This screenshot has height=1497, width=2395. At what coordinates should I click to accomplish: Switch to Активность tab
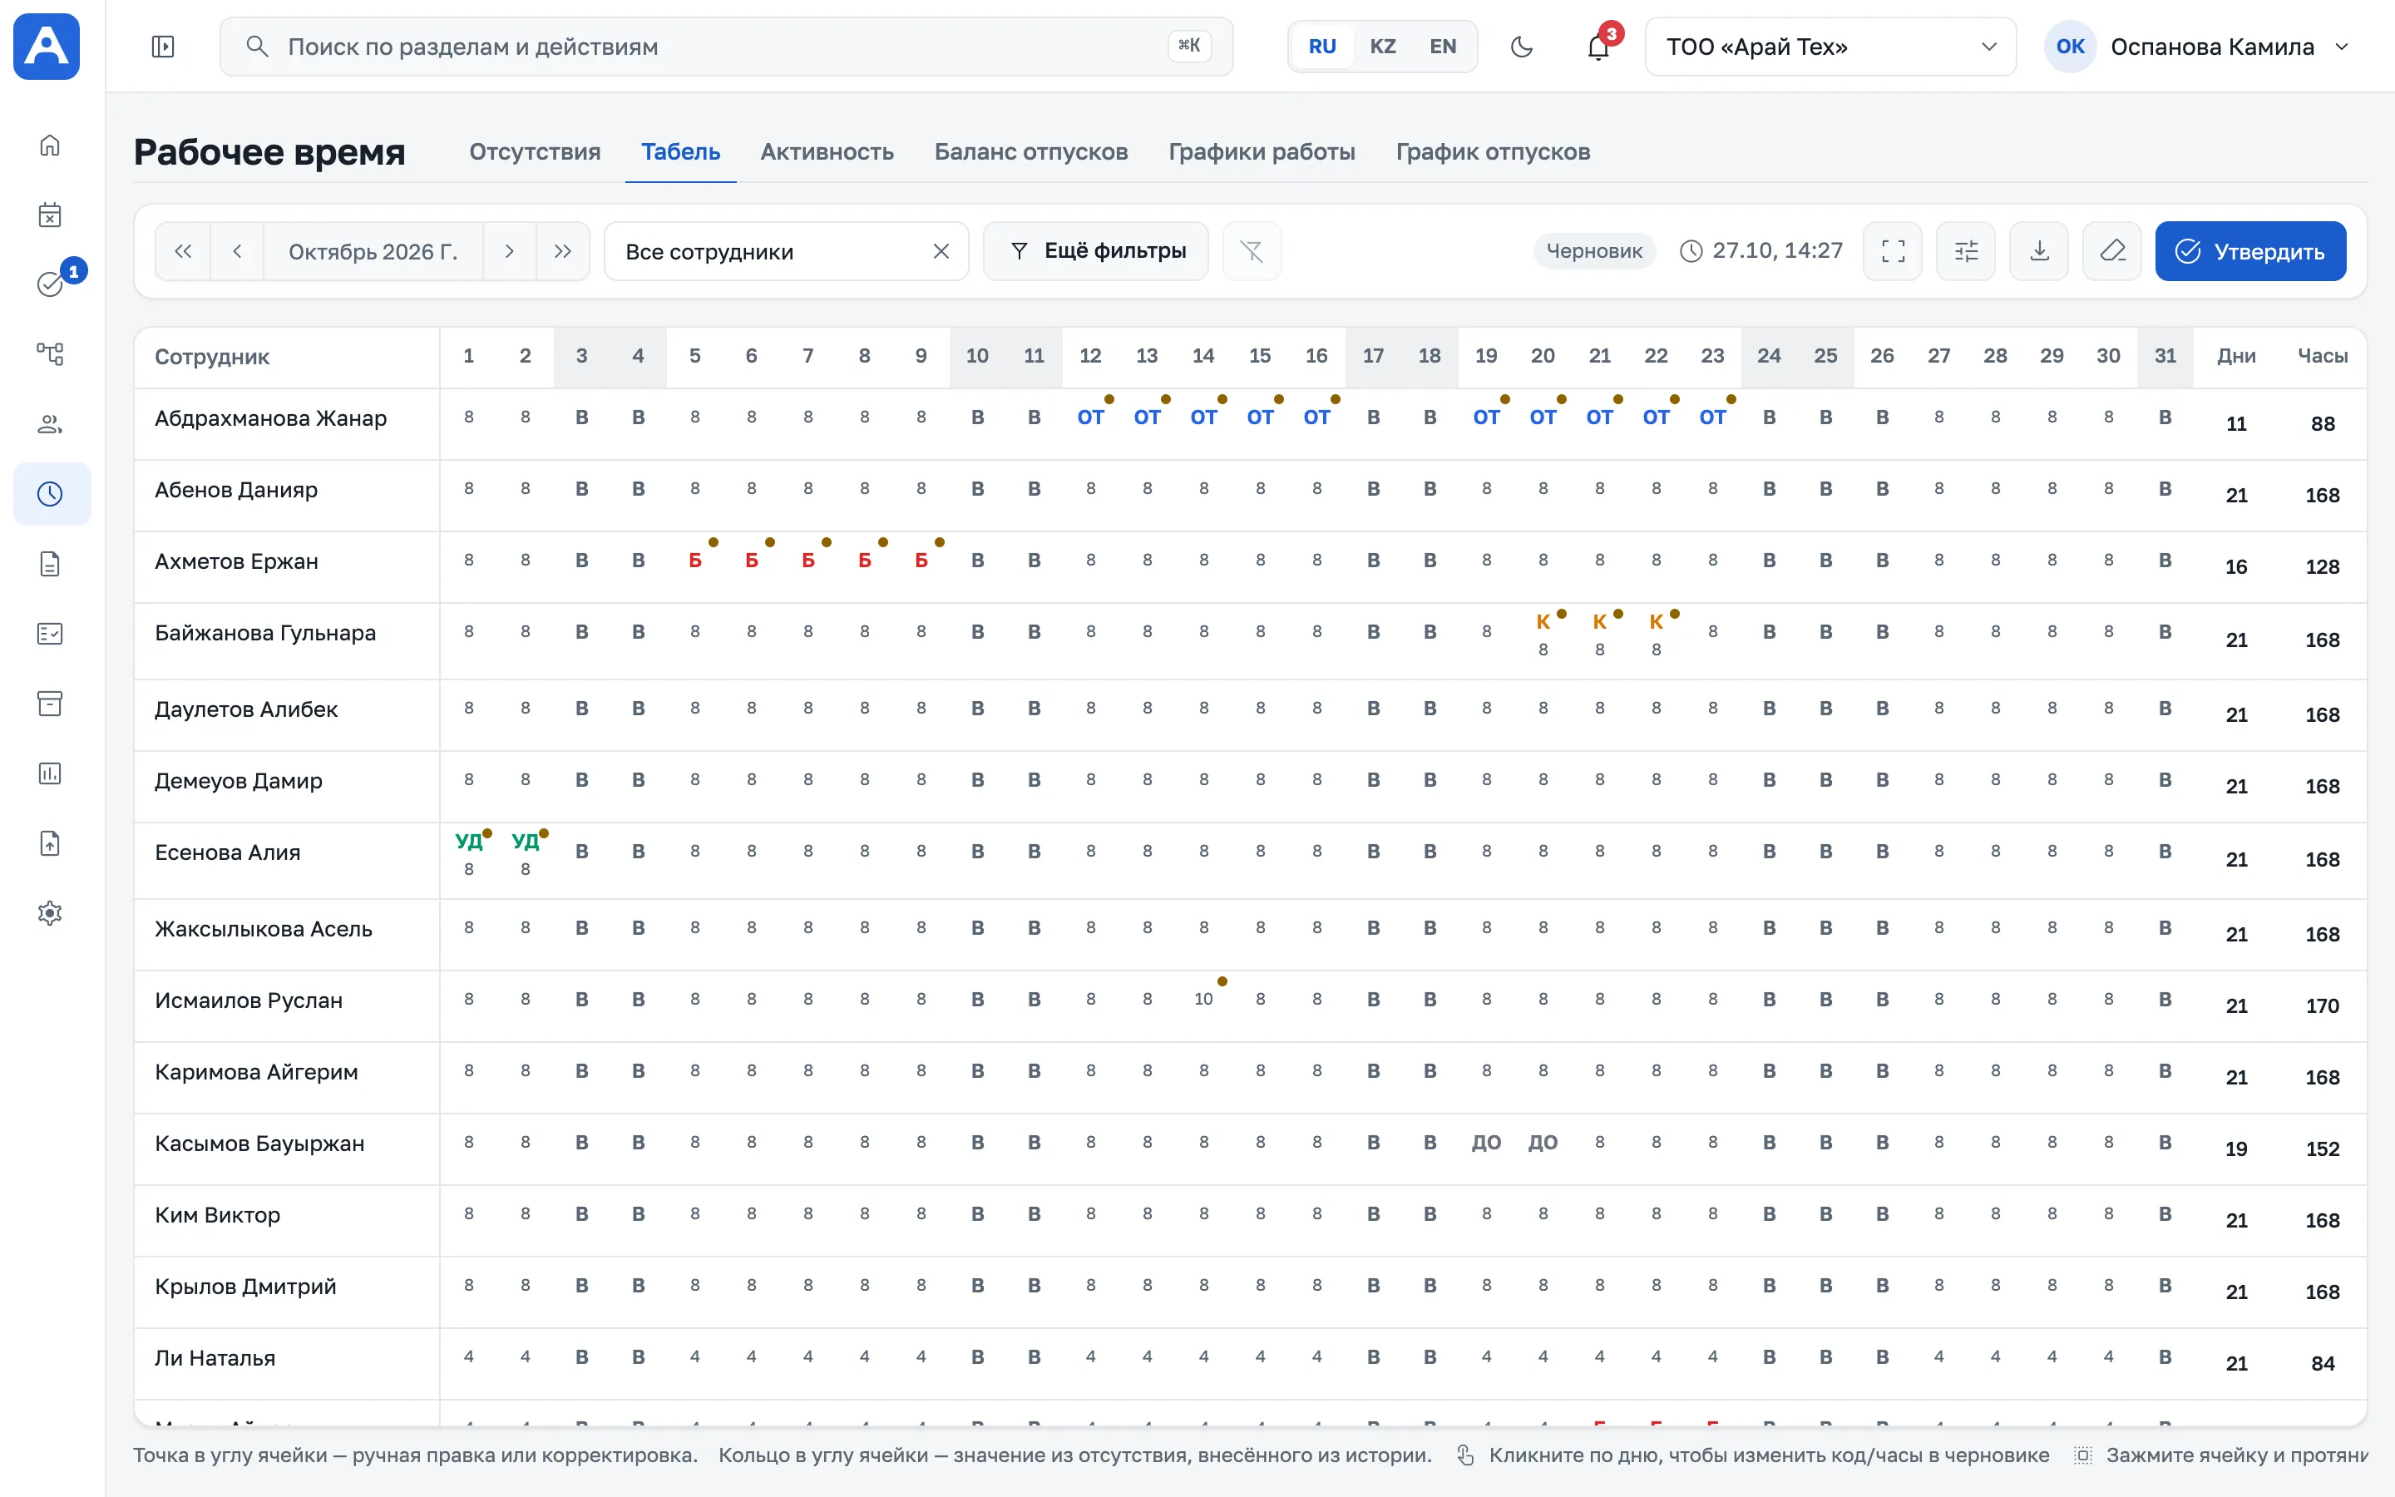[827, 151]
